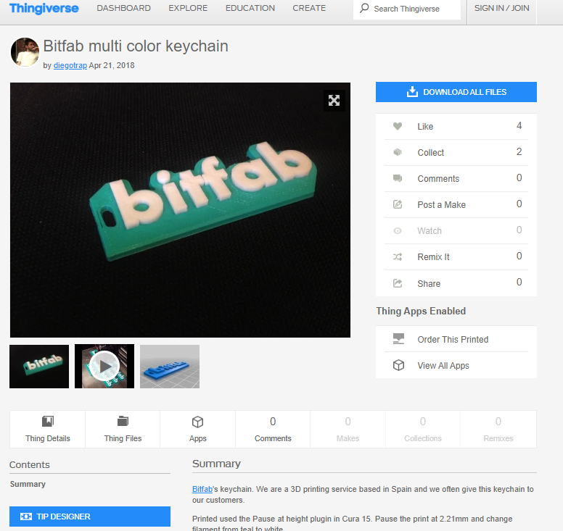Click the Comments label in sidebar
Image resolution: width=563 pixels, height=531 pixels.
click(x=438, y=178)
